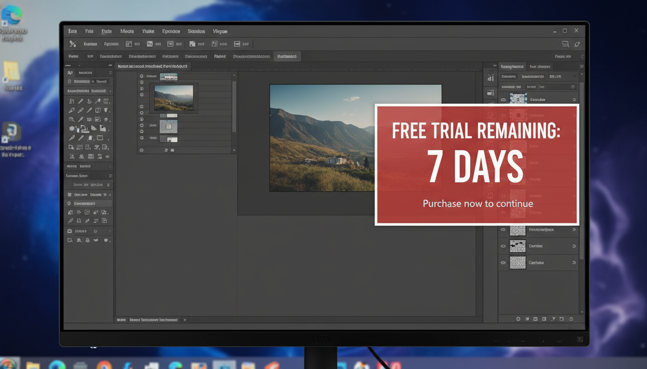
Task: Switch to the rightmost document tab
Action: point(287,56)
